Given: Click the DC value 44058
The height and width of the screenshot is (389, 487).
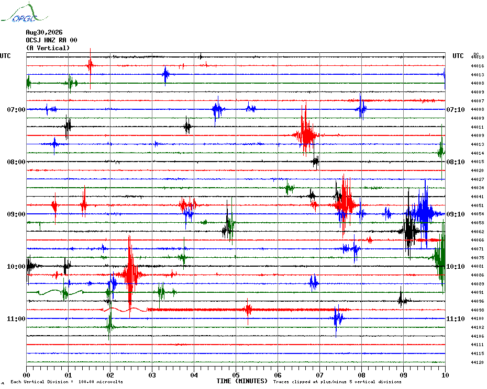Looking at the screenshot, I should [478, 223].
